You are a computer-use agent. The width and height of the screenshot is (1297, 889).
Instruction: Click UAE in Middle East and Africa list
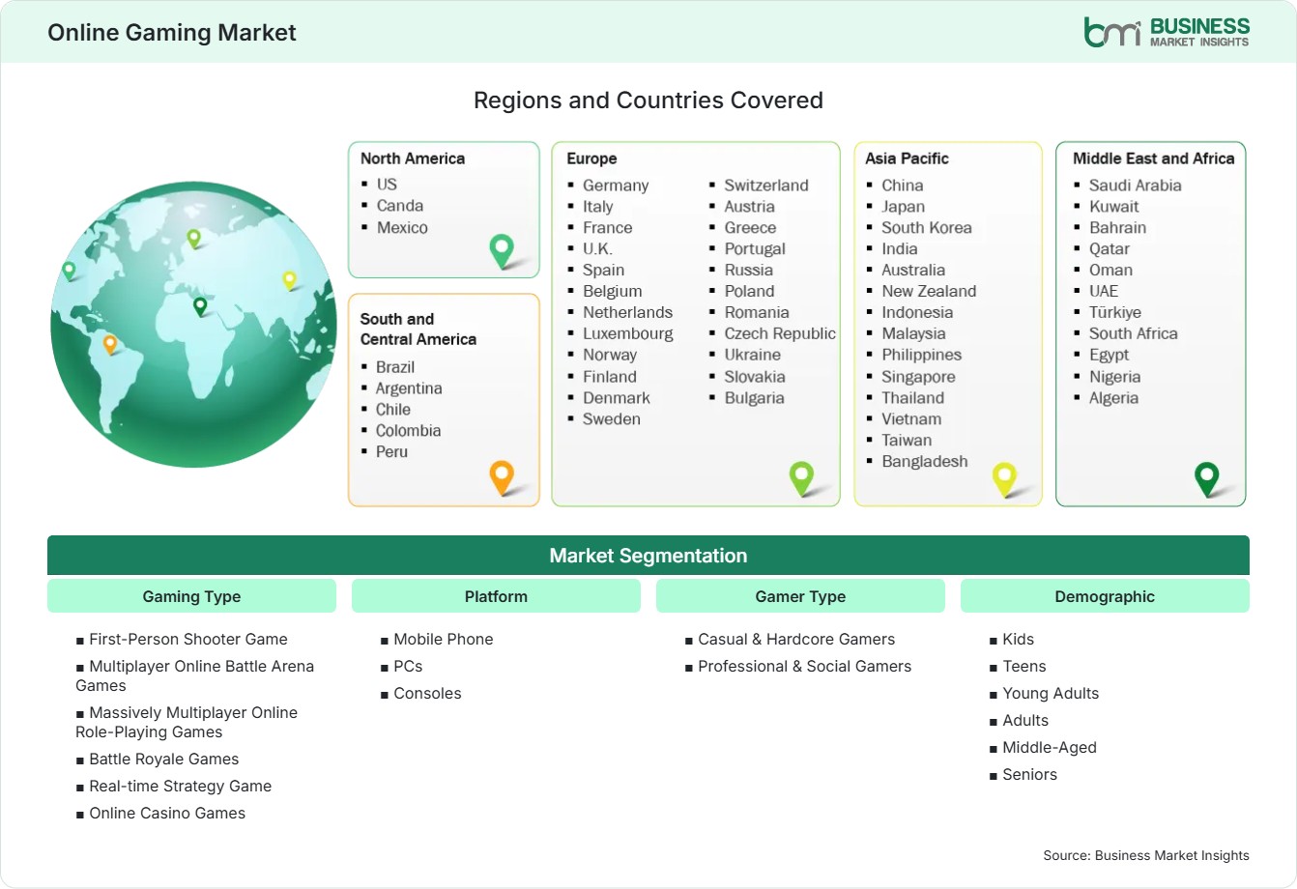1104,291
